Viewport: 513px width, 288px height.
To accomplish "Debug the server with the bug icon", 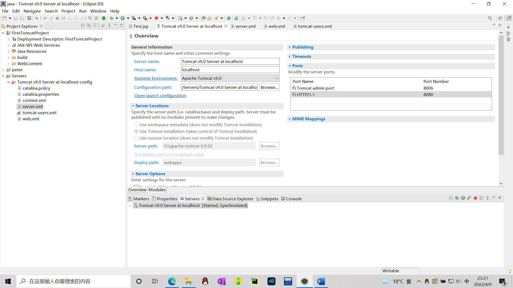I will (457, 198).
